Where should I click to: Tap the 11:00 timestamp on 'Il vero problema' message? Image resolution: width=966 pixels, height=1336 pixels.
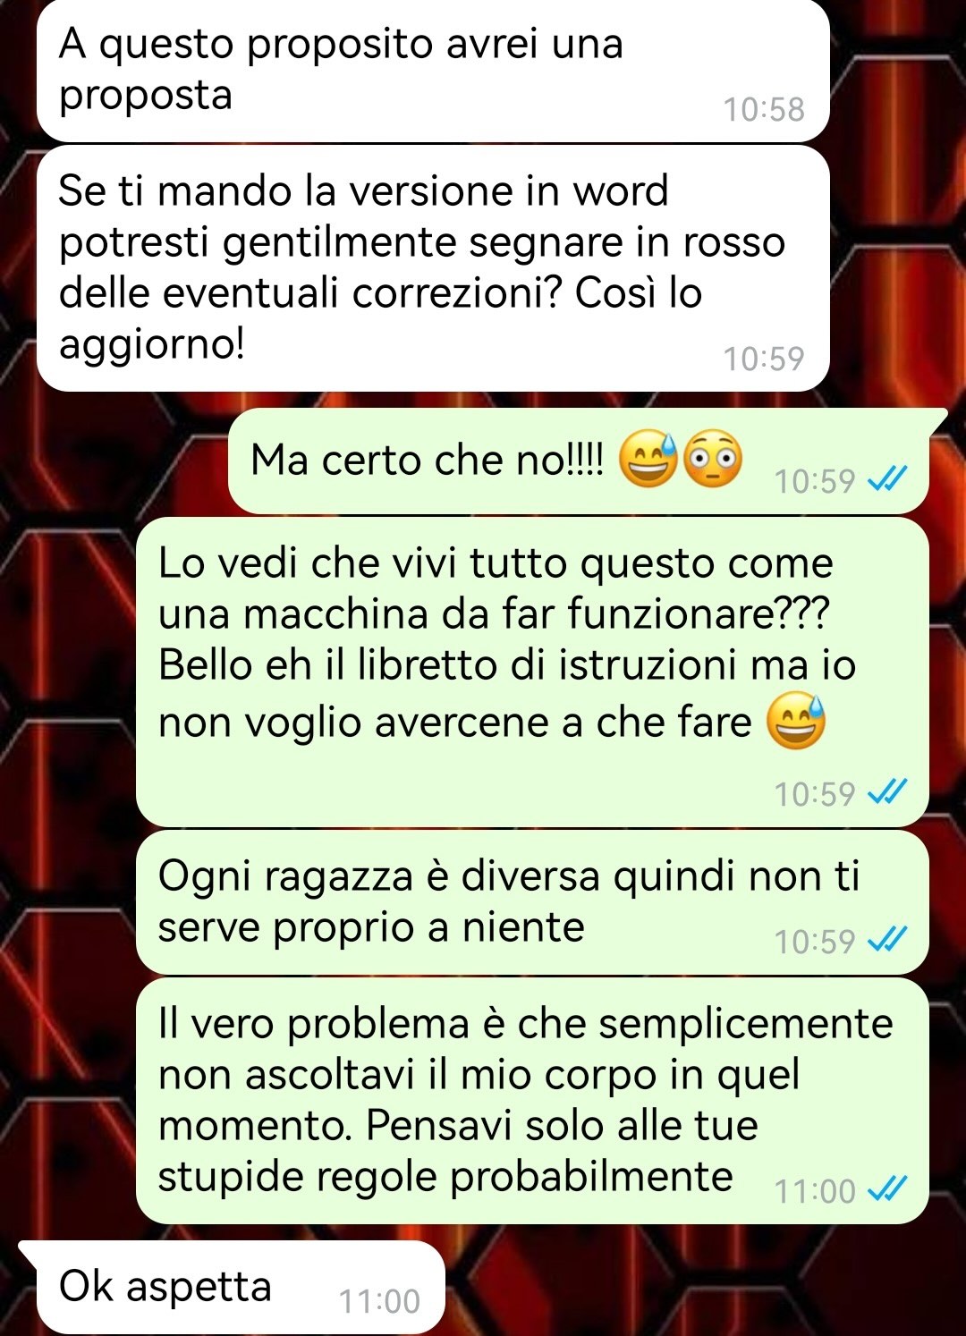(x=815, y=1191)
